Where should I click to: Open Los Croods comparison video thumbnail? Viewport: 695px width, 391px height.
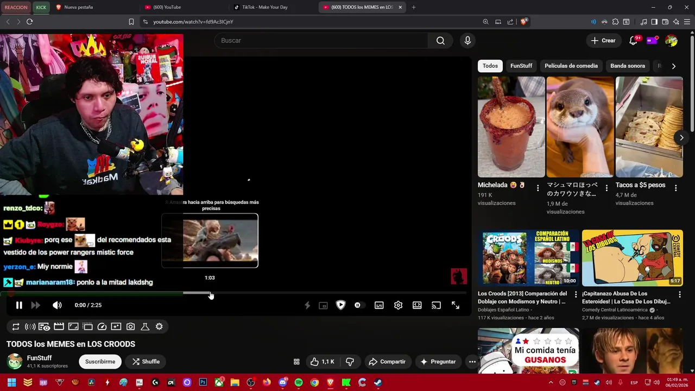point(528,258)
